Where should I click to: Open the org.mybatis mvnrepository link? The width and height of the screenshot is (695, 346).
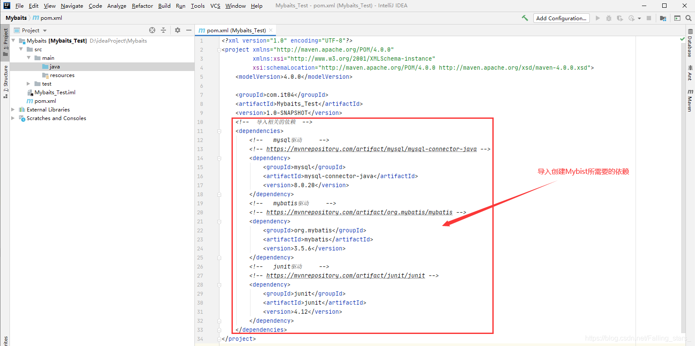(x=359, y=212)
